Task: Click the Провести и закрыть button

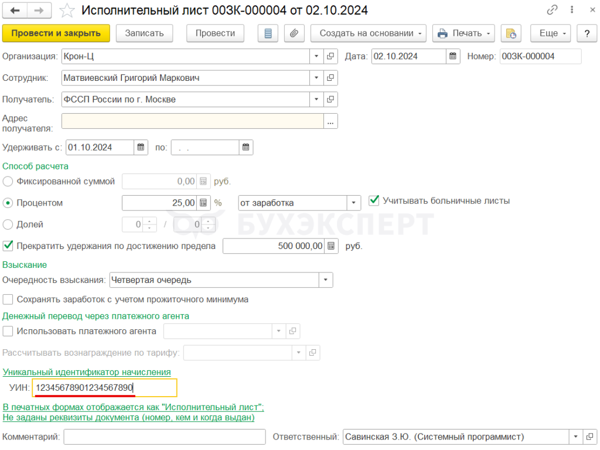Action: tap(56, 33)
